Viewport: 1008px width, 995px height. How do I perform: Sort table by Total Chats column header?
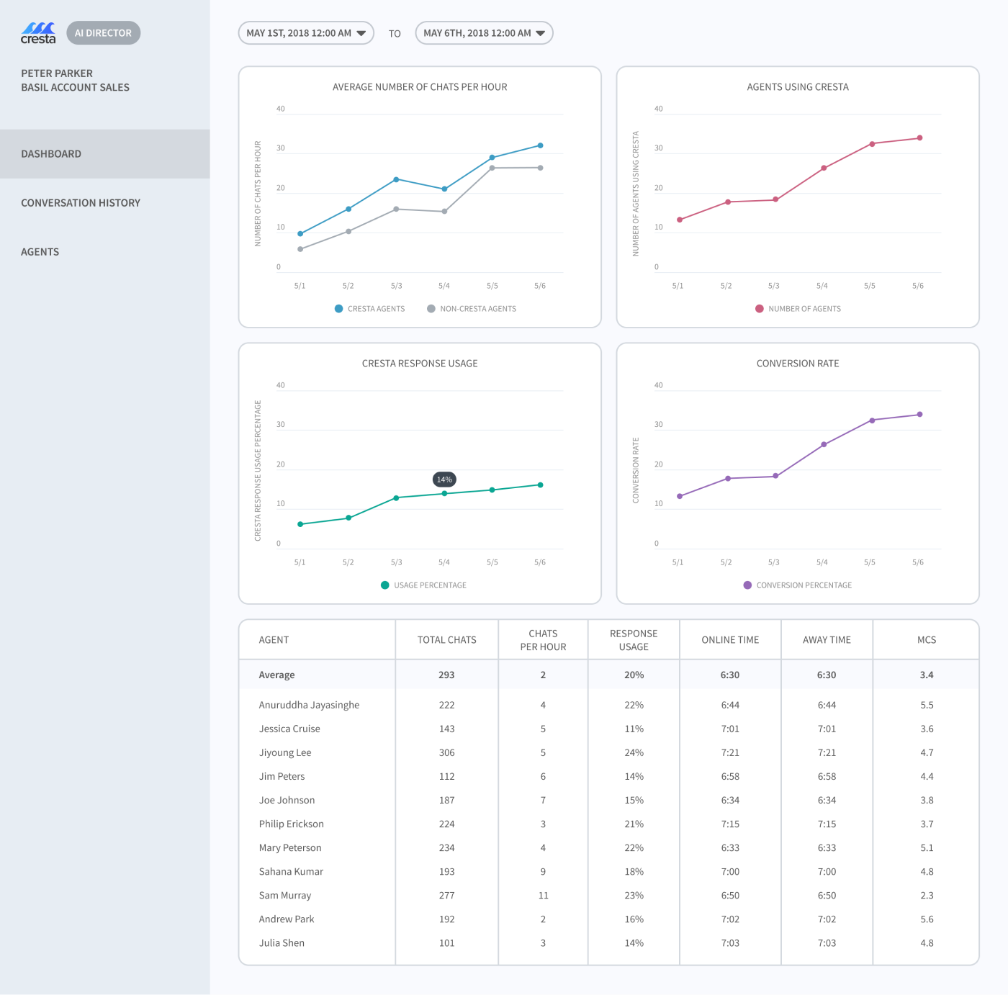446,640
